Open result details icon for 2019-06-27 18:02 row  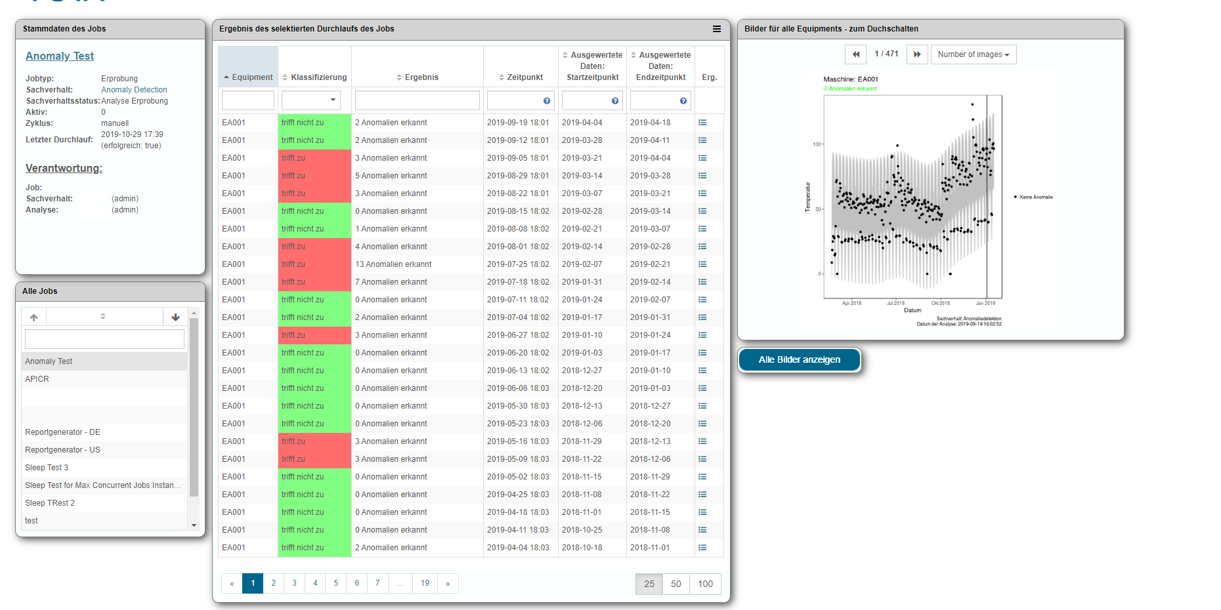pos(702,335)
